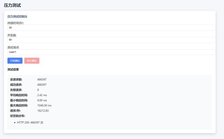Focus the 测试端点 input containing /user/1
Image resolution: width=224 pixels, height=139 pixels.
coord(111,52)
